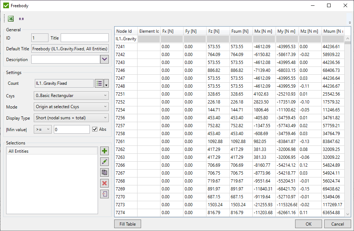Delete selection with the red X icon

104,184
